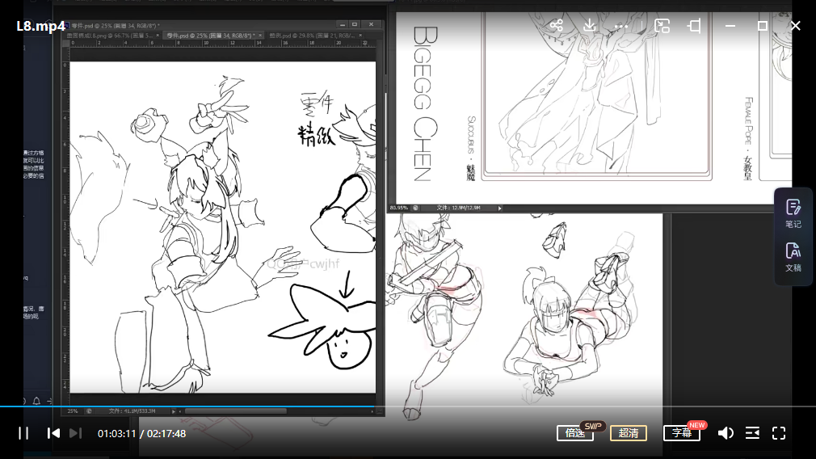816x459 pixels.
Task: Click the 80.95% zoom field in right document
Action: [x=399, y=208]
